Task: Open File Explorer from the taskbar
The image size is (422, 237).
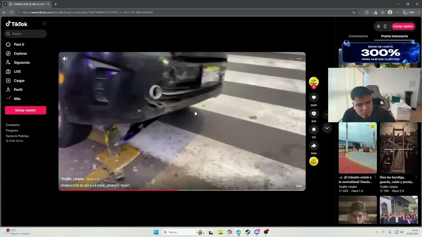Action: pos(220,232)
